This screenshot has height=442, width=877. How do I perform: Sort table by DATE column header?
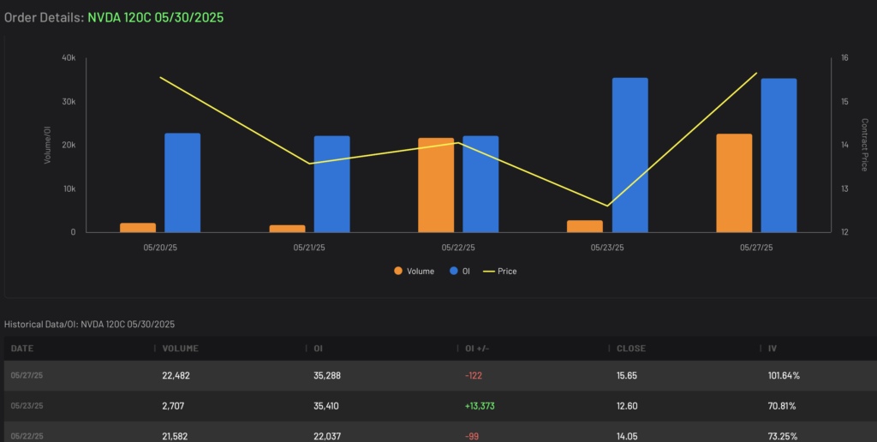tap(22, 349)
